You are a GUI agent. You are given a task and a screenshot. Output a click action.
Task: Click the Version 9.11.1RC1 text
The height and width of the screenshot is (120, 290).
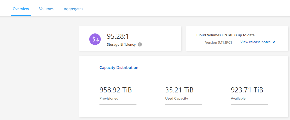(219, 42)
